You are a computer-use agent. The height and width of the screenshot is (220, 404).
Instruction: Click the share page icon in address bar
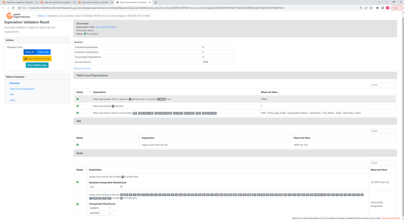(366, 8)
